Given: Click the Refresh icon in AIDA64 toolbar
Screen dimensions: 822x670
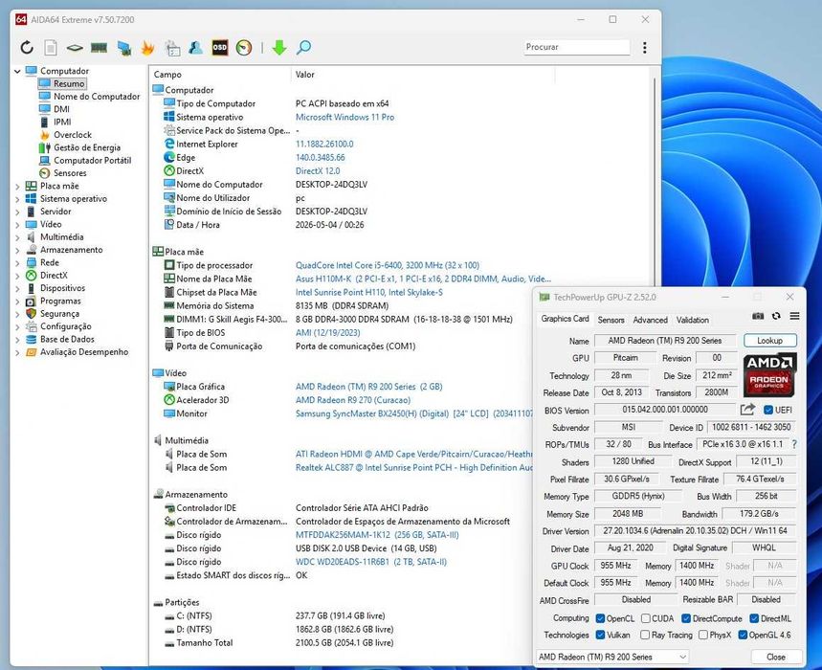Looking at the screenshot, I should point(27,48).
